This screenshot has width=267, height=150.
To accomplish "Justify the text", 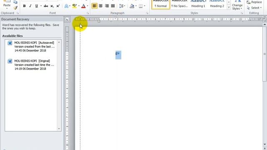I will tap(113, 6).
